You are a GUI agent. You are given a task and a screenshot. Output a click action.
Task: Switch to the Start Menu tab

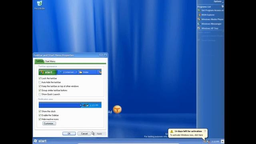tap(50, 61)
